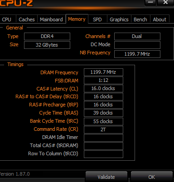Select the Mainboard tab
The image size is (174, 182).
tap(51, 19)
